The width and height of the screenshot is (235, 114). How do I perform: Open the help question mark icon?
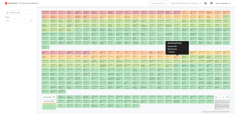pos(206,3)
